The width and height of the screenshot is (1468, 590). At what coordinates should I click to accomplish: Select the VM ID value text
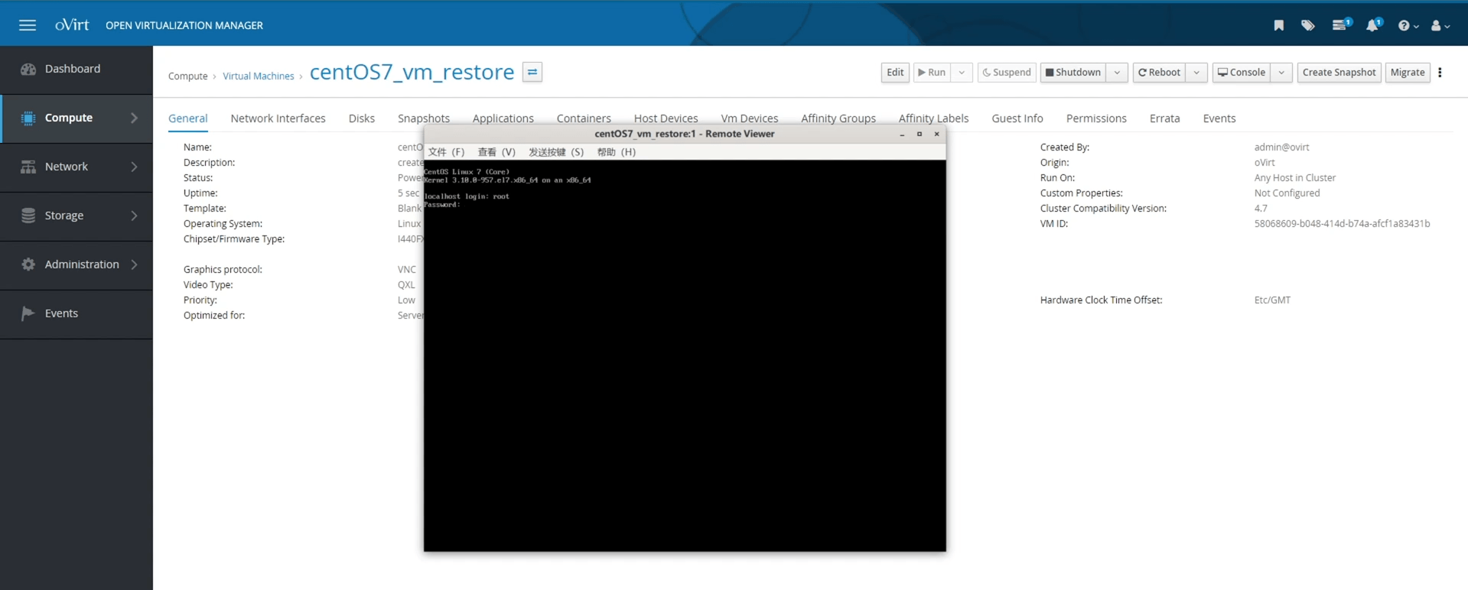[x=1342, y=224]
